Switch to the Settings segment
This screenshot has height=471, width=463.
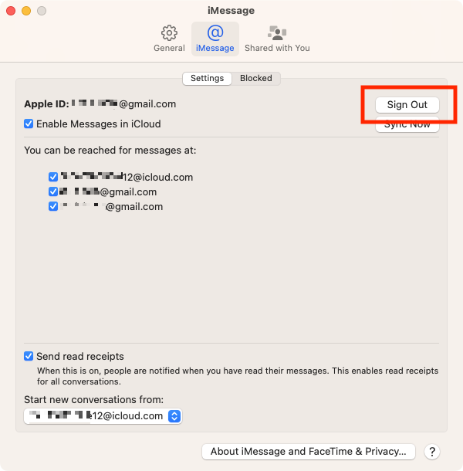click(x=207, y=79)
